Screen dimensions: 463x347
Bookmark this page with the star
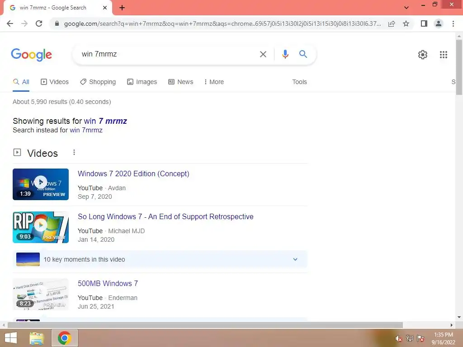(406, 23)
